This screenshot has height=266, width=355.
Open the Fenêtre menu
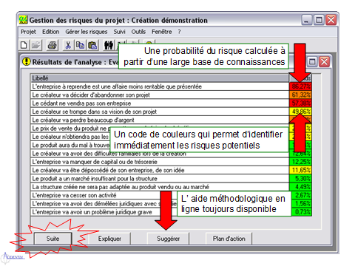tap(162, 32)
